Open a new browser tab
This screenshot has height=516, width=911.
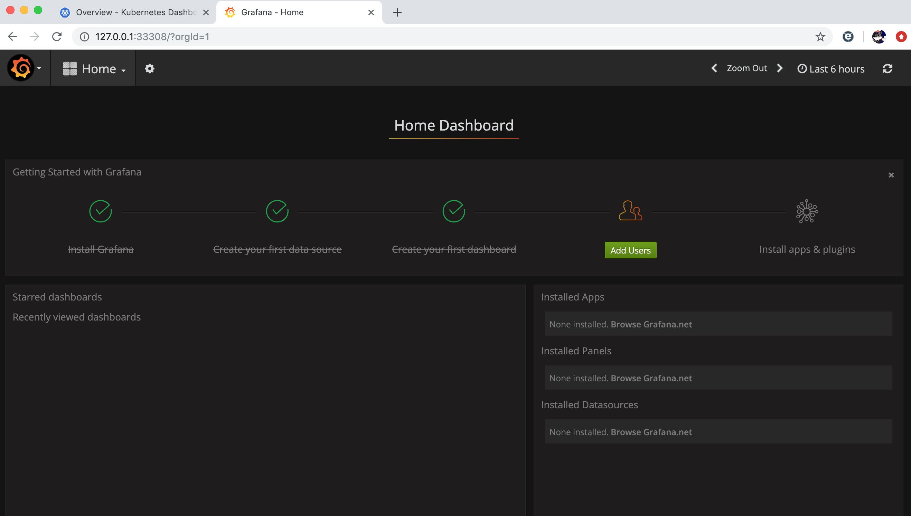point(397,12)
